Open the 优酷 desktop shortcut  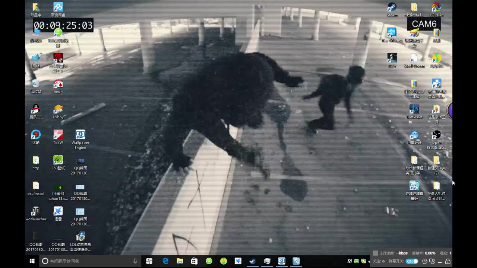coord(36,137)
